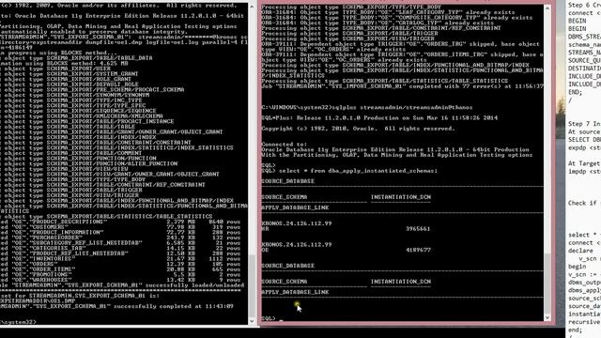Click "OE"."PURCHASEORDER" export row
Image resolution: width=601 pixels, height=338 pixels.
pos(120,238)
